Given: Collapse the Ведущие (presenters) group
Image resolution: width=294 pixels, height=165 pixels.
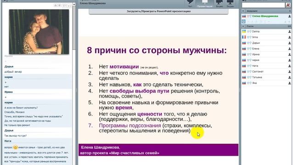Looking at the screenshot, I should 243,11.
